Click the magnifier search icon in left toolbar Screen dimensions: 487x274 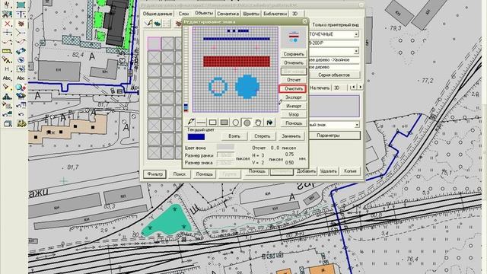pyautogui.click(x=21, y=87)
